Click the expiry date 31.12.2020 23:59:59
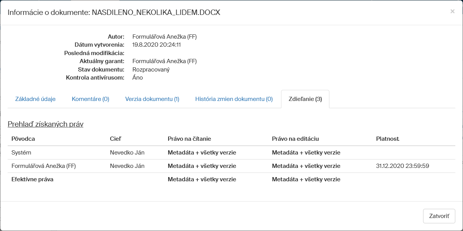The width and height of the screenshot is (463, 231). (402, 166)
